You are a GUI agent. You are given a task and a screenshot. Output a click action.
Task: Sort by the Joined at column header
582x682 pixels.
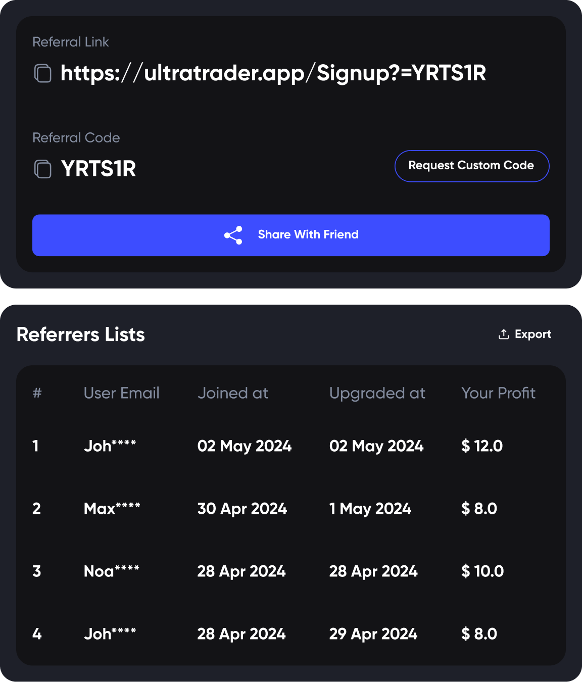tap(233, 393)
